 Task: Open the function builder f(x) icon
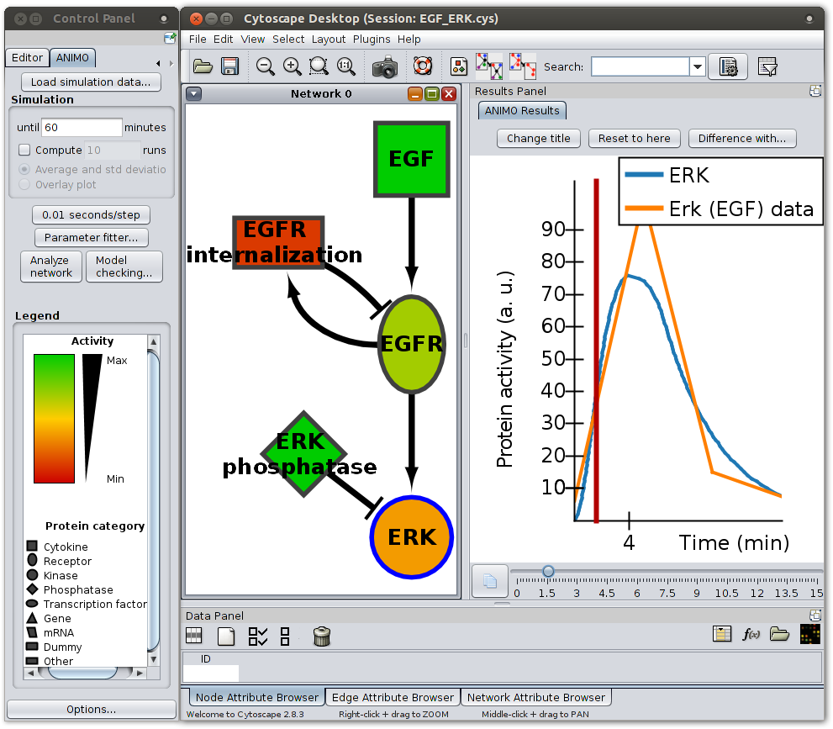coord(751,635)
